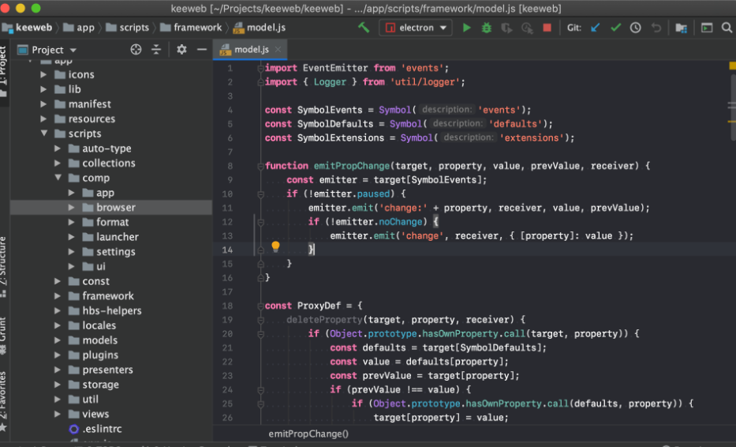Click fold marker on line 10 if statement
The width and height of the screenshot is (736, 447).
(x=260, y=194)
